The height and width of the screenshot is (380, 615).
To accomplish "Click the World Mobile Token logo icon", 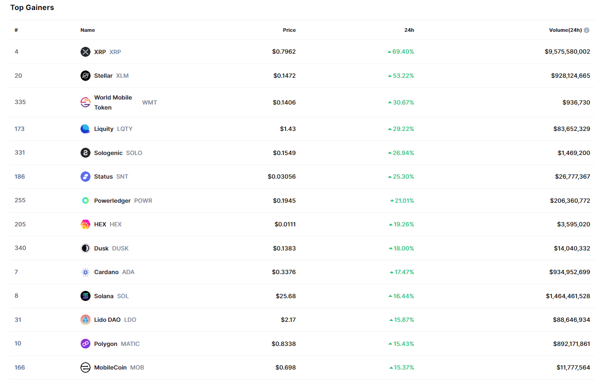I will 86,102.
